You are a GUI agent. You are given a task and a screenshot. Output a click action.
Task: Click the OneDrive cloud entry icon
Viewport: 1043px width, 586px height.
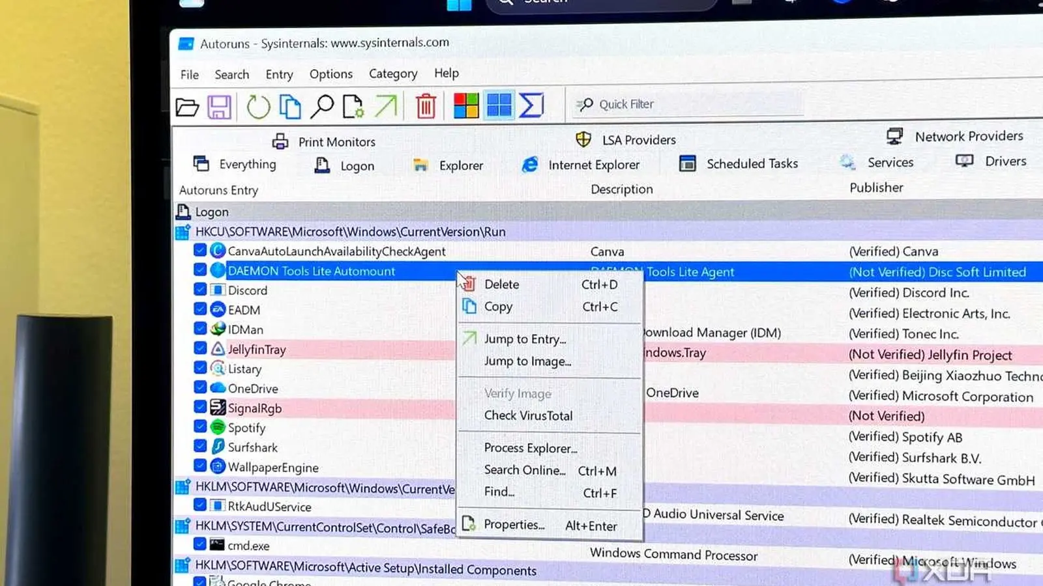218,388
